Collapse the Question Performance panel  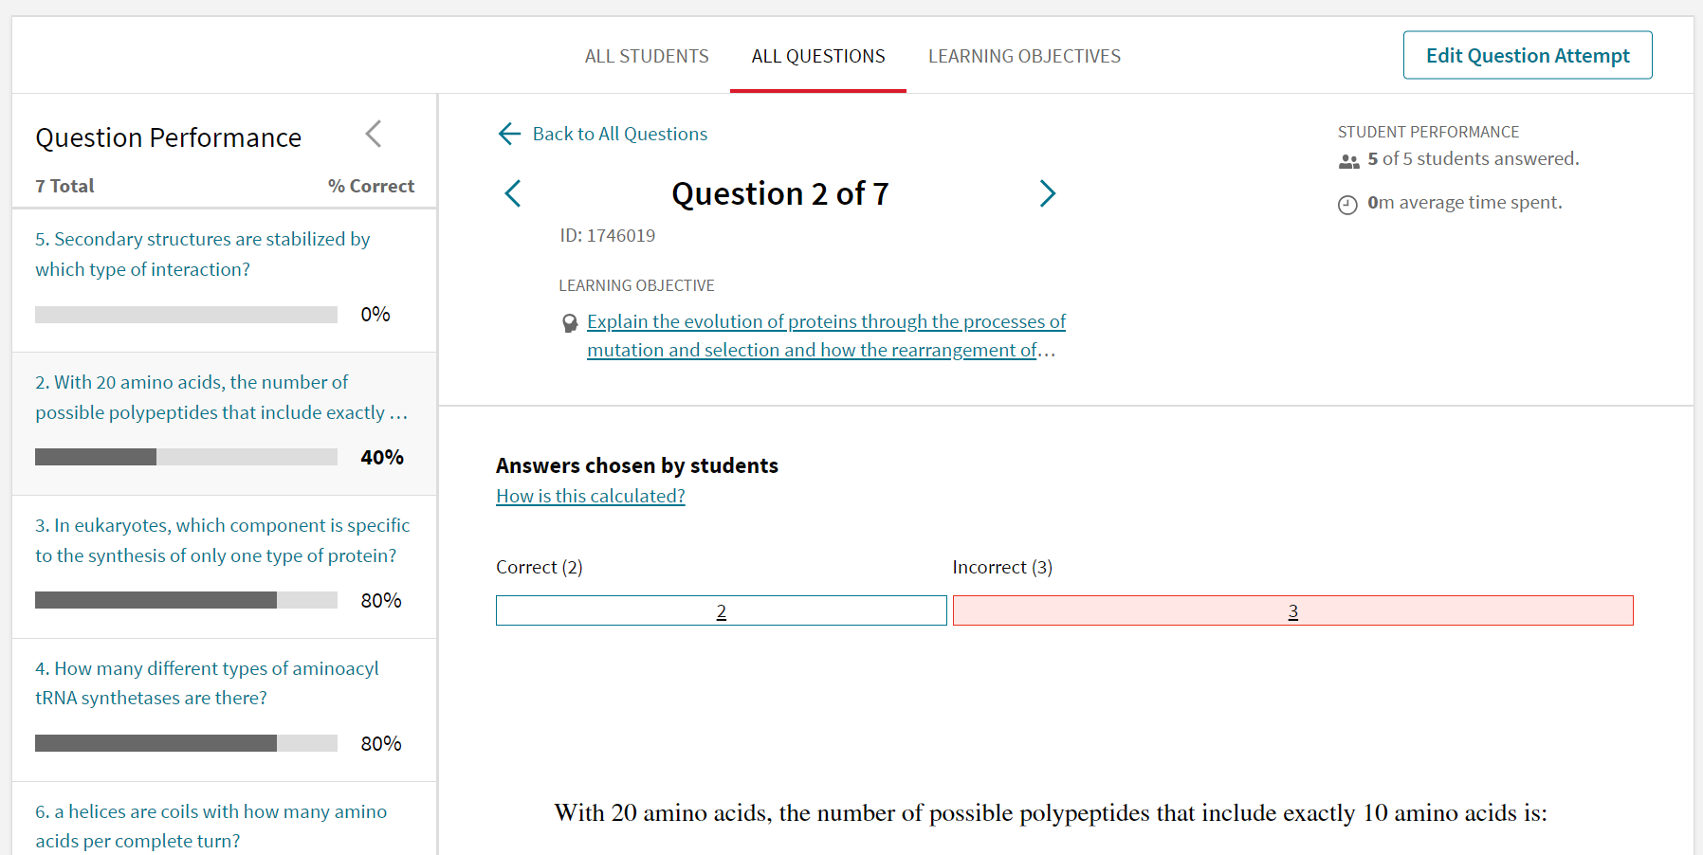373,134
